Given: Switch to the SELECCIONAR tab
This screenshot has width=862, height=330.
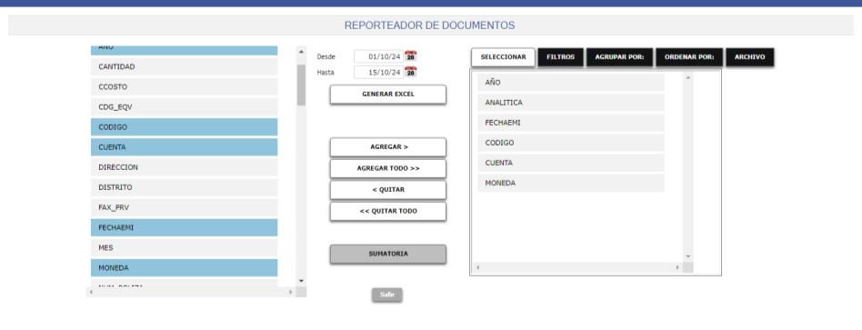Looking at the screenshot, I should click(x=503, y=57).
